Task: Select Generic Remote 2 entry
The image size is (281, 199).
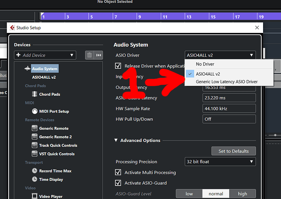Action: pyautogui.click(x=55, y=137)
